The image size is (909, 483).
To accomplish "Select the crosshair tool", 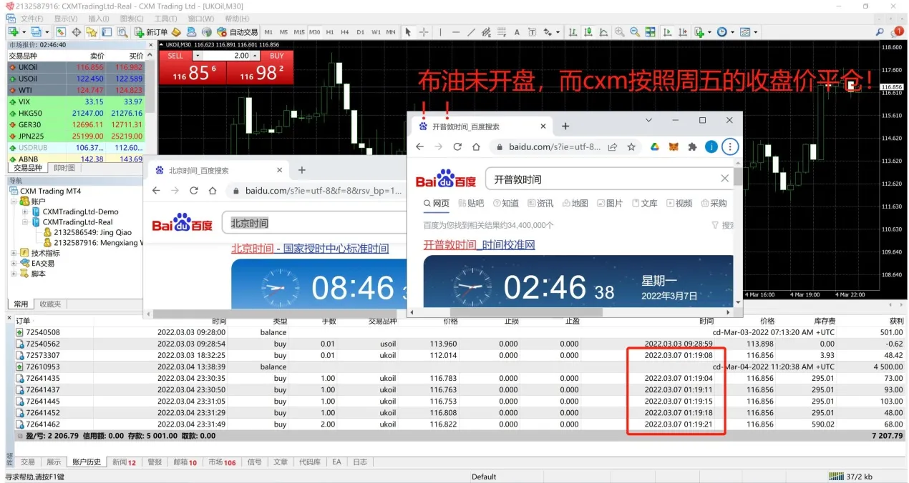I will click(x=424, y=32).
